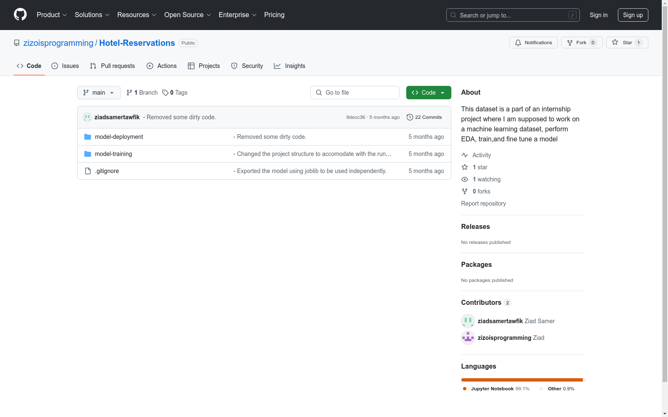Image resolution: width=668 pixels, height=417 pixels.
Task: Open the 22 Commits history
Action: [424, 117]
